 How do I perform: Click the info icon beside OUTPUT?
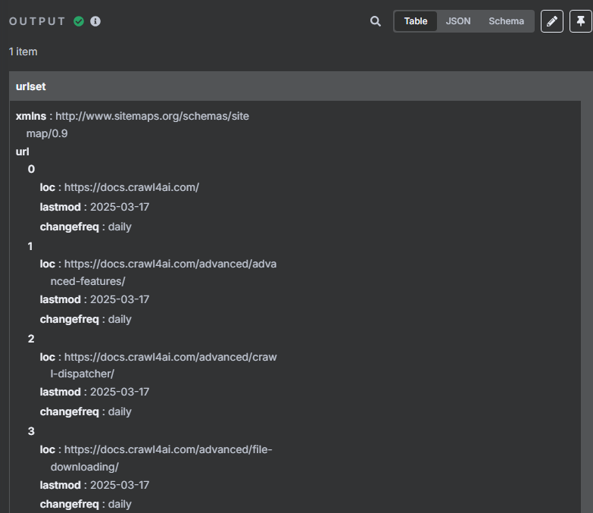pos(95,21)
